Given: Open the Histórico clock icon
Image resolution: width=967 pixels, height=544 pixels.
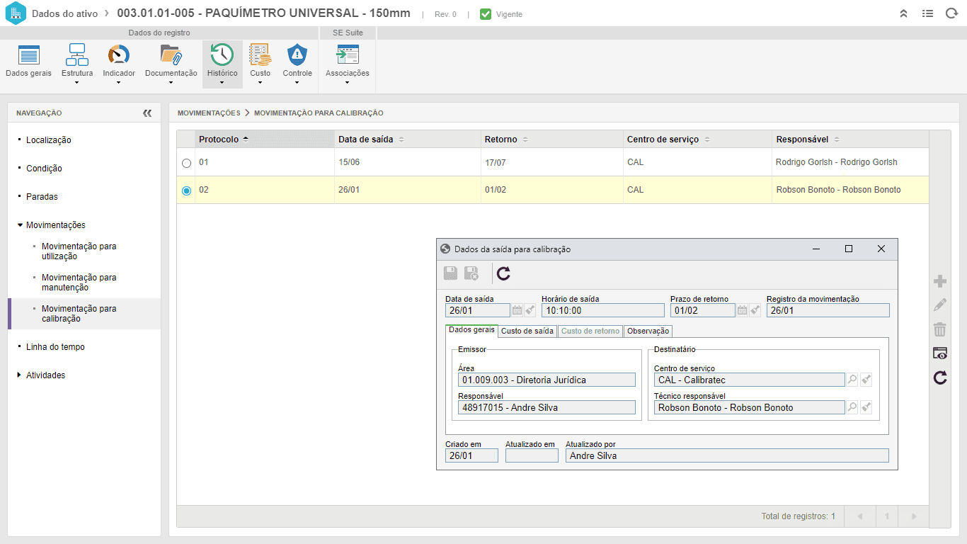Looking at the screenshot, I should click(222, 55).
